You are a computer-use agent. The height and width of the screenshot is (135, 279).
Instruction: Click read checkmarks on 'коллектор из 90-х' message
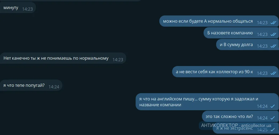click(x=273, y=73)
